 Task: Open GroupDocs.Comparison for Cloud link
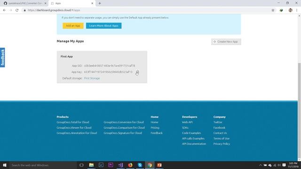pos(124,128)
